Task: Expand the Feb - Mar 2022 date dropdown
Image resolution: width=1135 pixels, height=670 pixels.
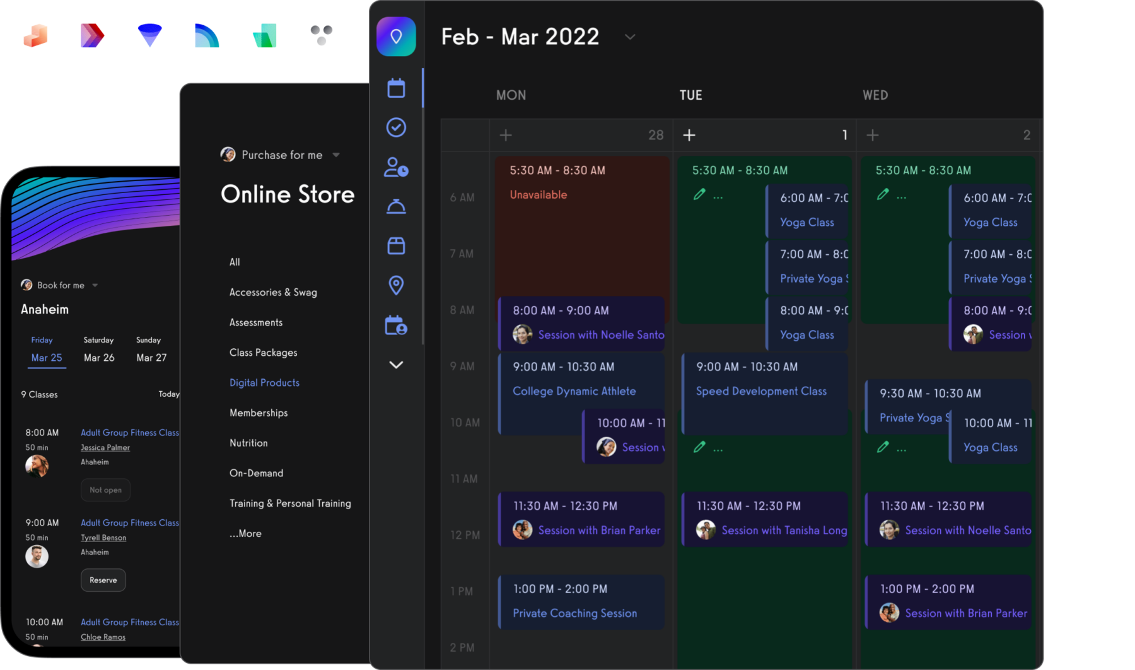Action: tap(629, 37)
